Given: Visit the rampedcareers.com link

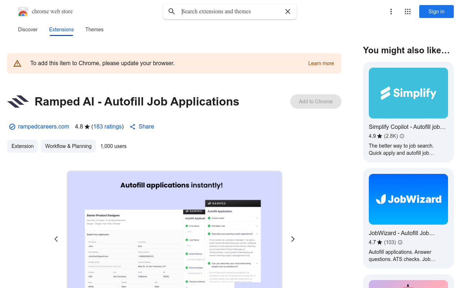Looking at the screenshot, I should tap(44, 127).
